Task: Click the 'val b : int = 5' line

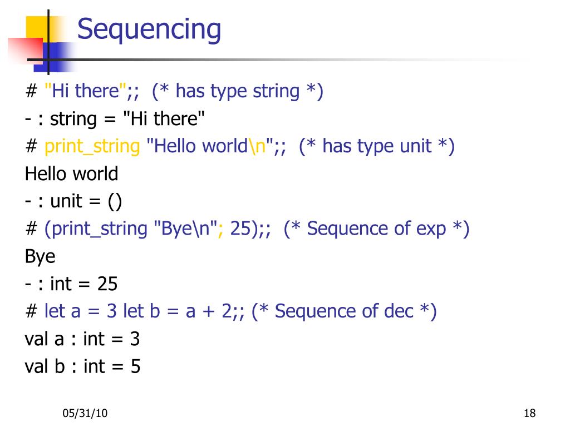Action: [82, 366]
